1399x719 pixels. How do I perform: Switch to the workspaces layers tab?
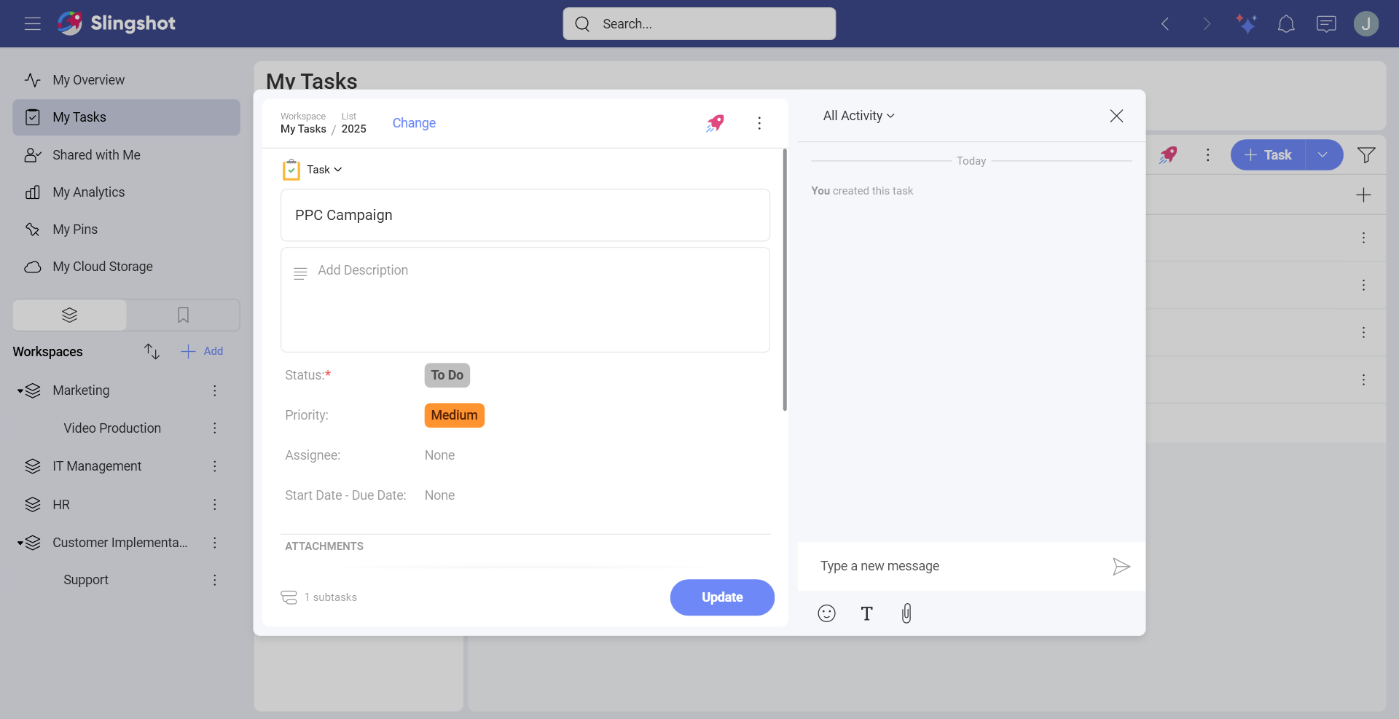70,315
